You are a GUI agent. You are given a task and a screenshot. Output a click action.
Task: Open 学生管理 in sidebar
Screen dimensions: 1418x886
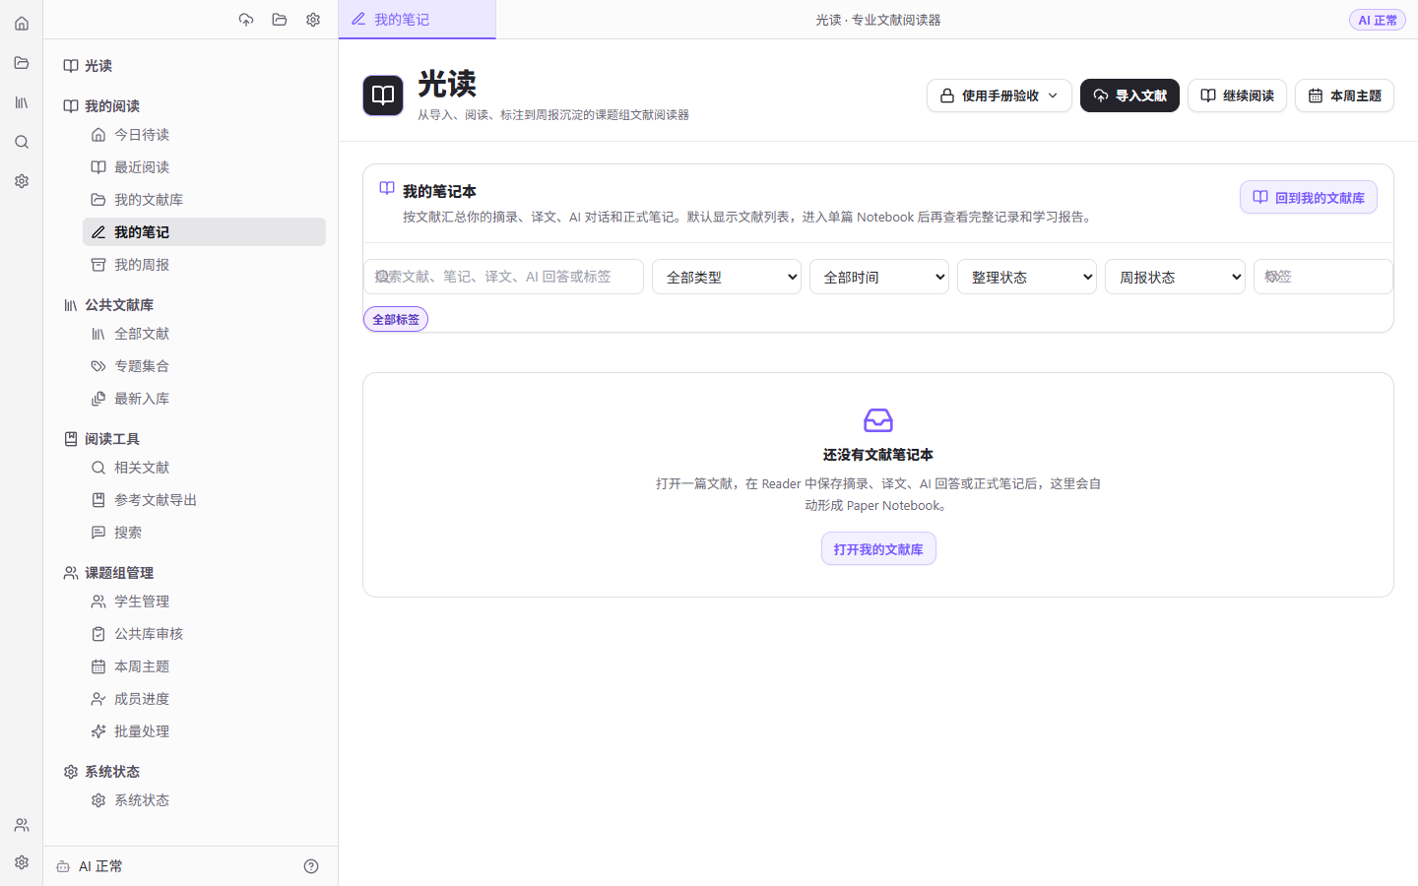click(204, 601)
